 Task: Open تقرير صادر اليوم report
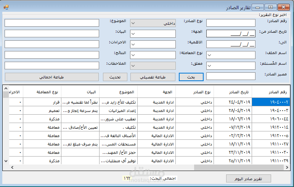249,179
